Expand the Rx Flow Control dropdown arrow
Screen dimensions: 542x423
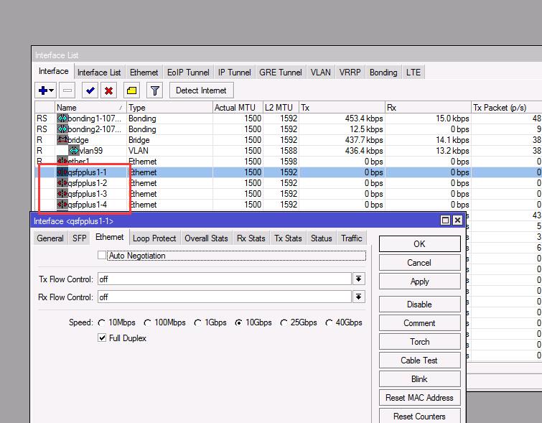[359, 297]
